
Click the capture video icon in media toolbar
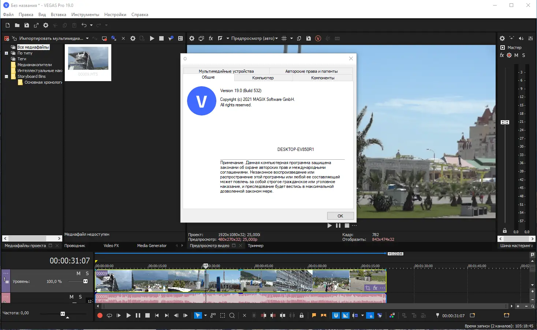(x=104, y=38)
